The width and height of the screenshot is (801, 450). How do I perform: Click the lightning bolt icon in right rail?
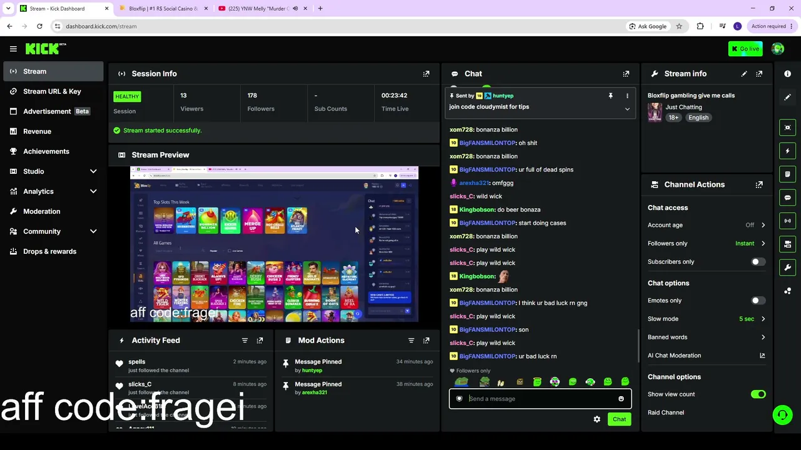(x=787, y=151)
